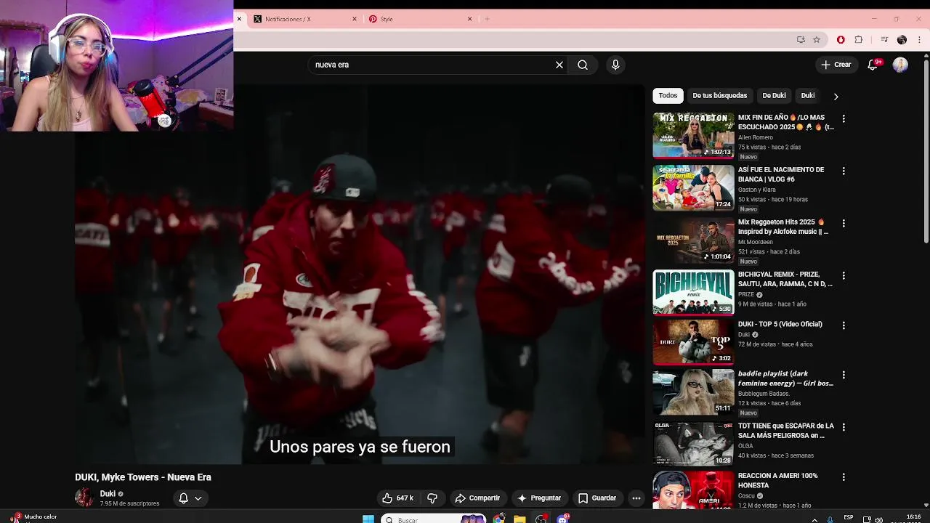Image resolution: width=930 pixels, height=523 pixels.
Task: Open the media control icon in toolbar
Action: [884, 39]
